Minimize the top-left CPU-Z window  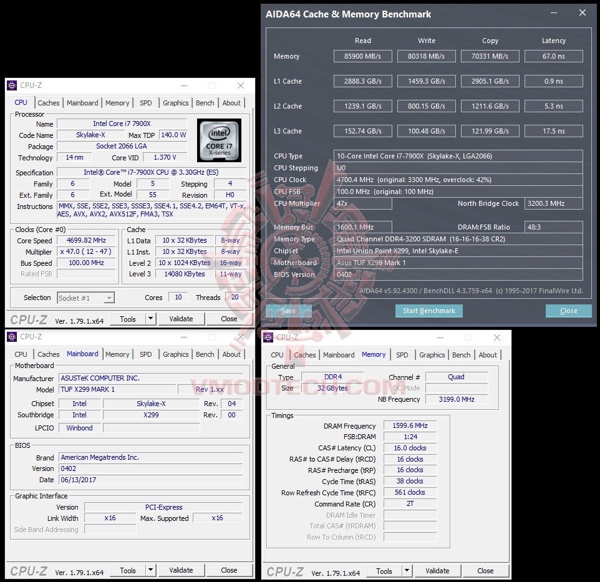184,85
